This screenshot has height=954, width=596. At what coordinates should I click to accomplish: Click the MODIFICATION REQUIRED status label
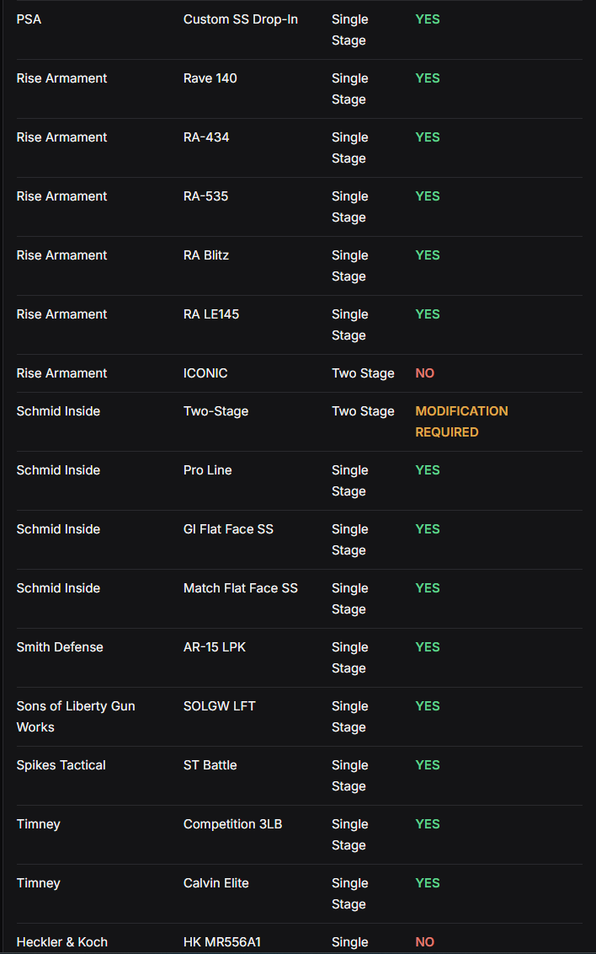click(462, 421)
